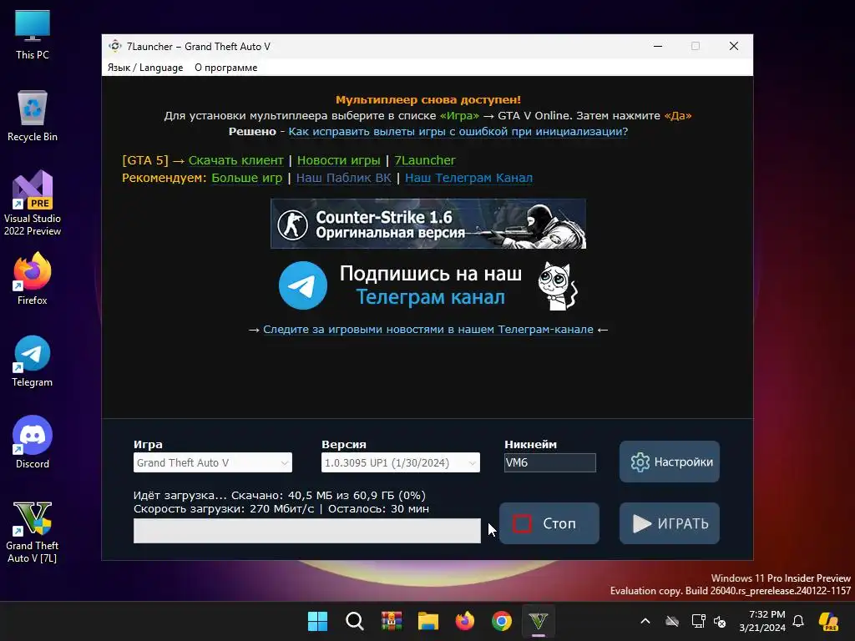This screenshot has width=855, height=641.
Task: Click the Counter-Strike 1.6 banner
Action: coord(428,224)
